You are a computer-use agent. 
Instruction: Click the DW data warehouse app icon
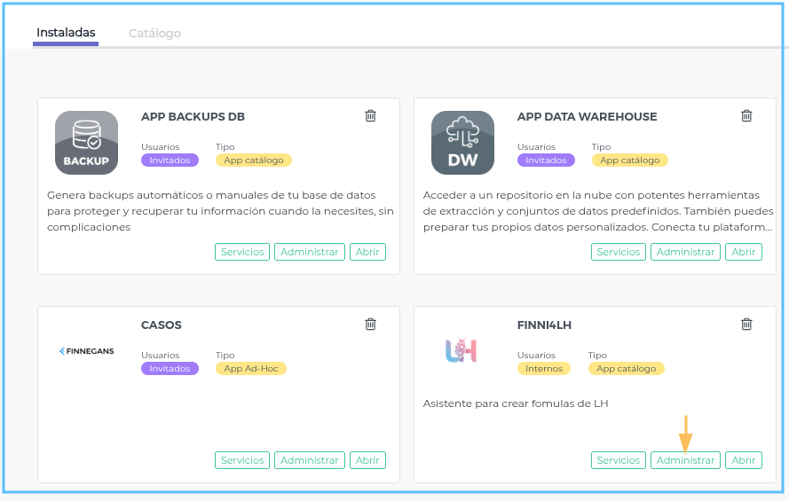(462, 143)
